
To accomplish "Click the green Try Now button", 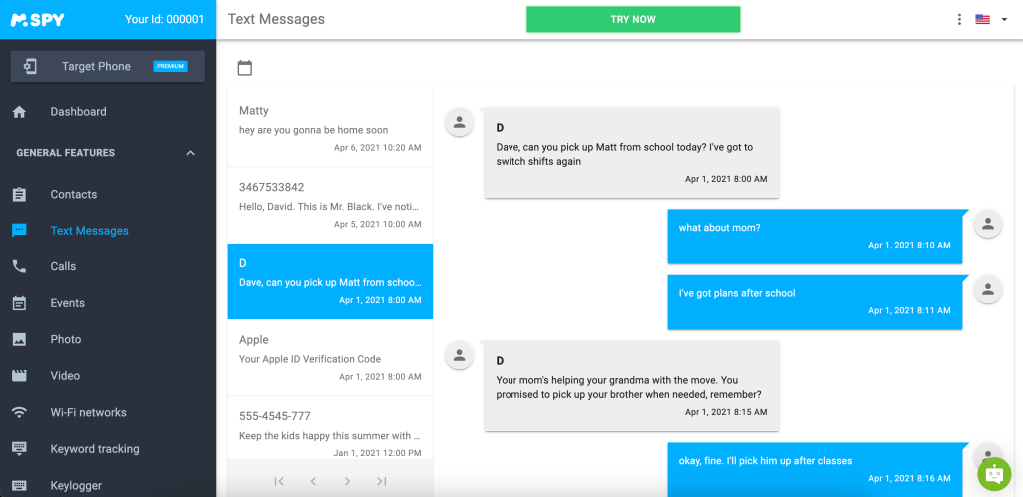I will click(633, 19).
